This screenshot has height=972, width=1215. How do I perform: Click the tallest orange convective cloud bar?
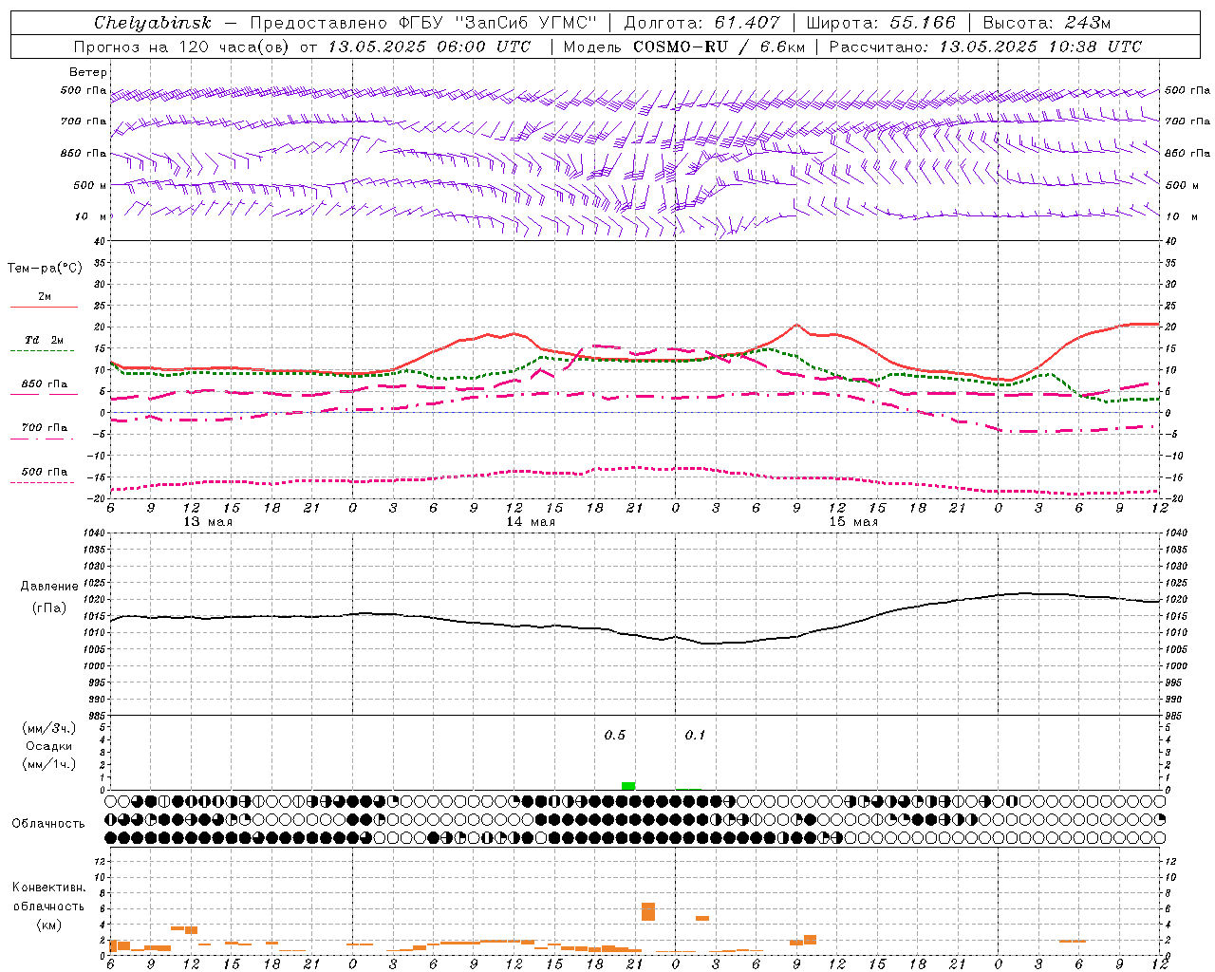pyautogui.click(x=648, y=911)
